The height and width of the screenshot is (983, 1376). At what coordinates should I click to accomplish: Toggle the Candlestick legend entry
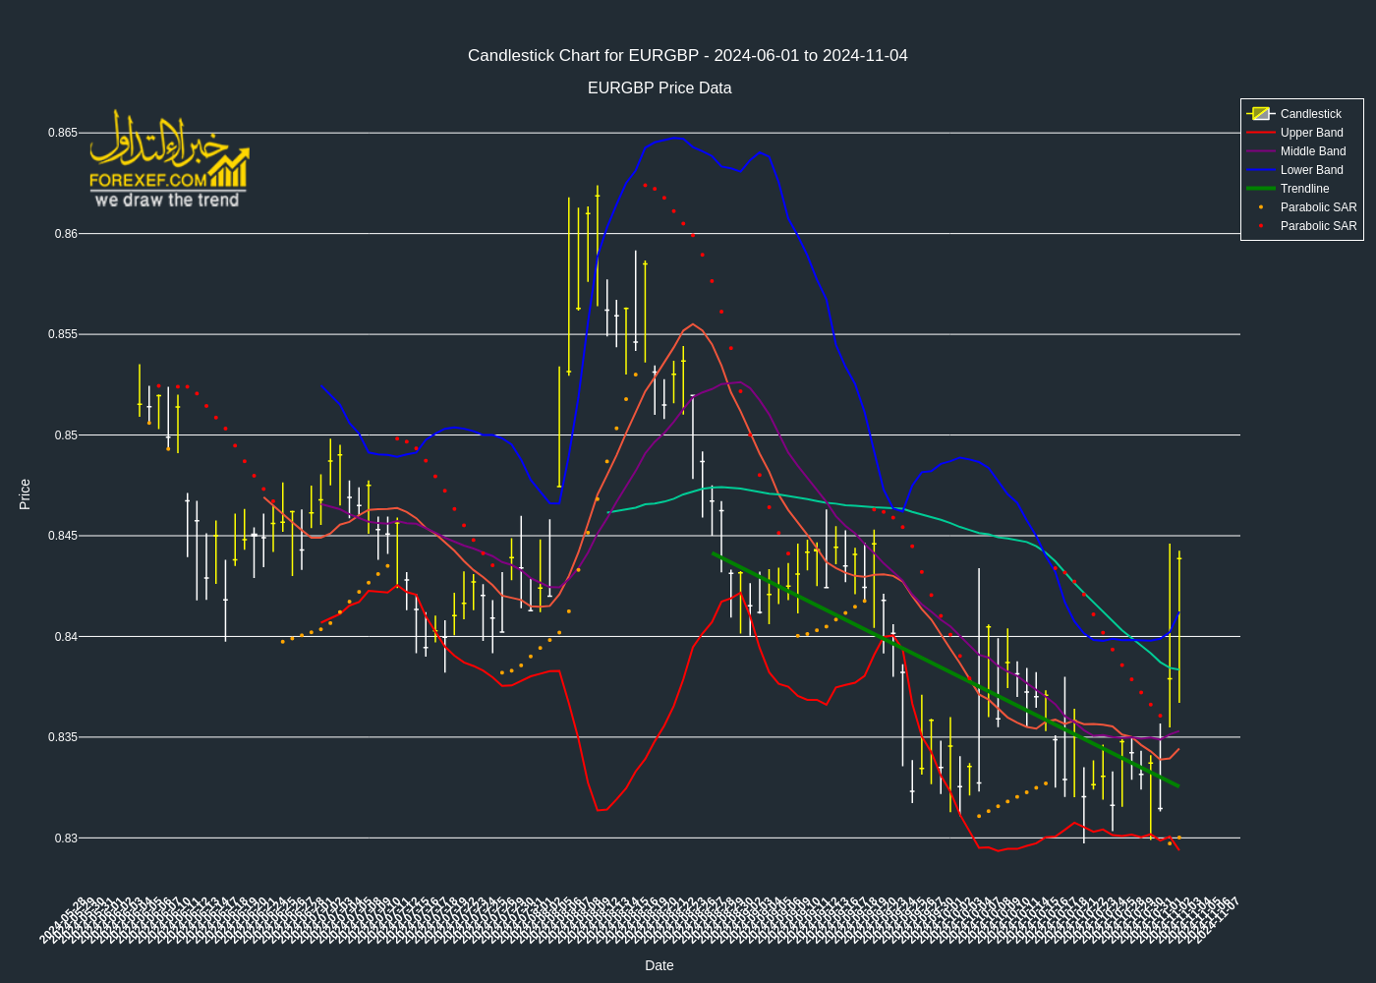[x=1301, y=114]
